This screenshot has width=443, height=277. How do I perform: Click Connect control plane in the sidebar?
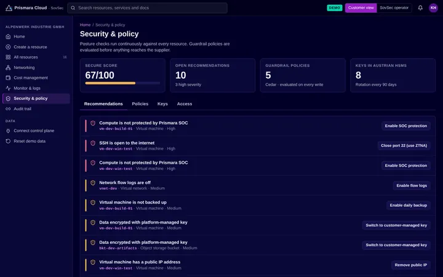tap(36, 130)
